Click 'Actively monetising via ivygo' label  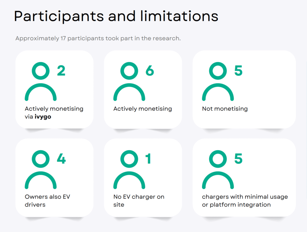(x=54, y=113)
